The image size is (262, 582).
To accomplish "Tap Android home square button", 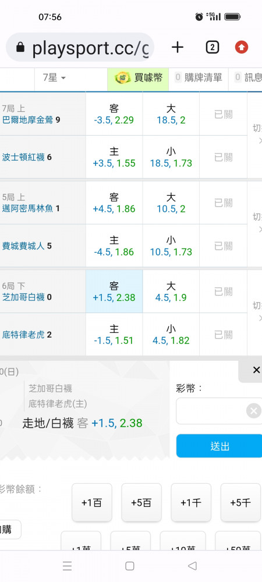I will 129,566.
